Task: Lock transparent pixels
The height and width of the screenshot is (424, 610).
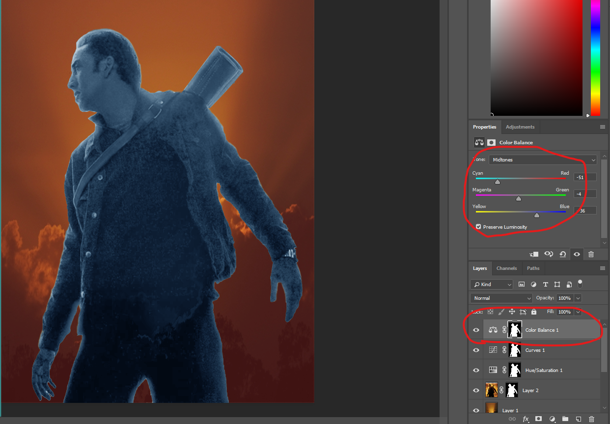Action: point(491,312)
